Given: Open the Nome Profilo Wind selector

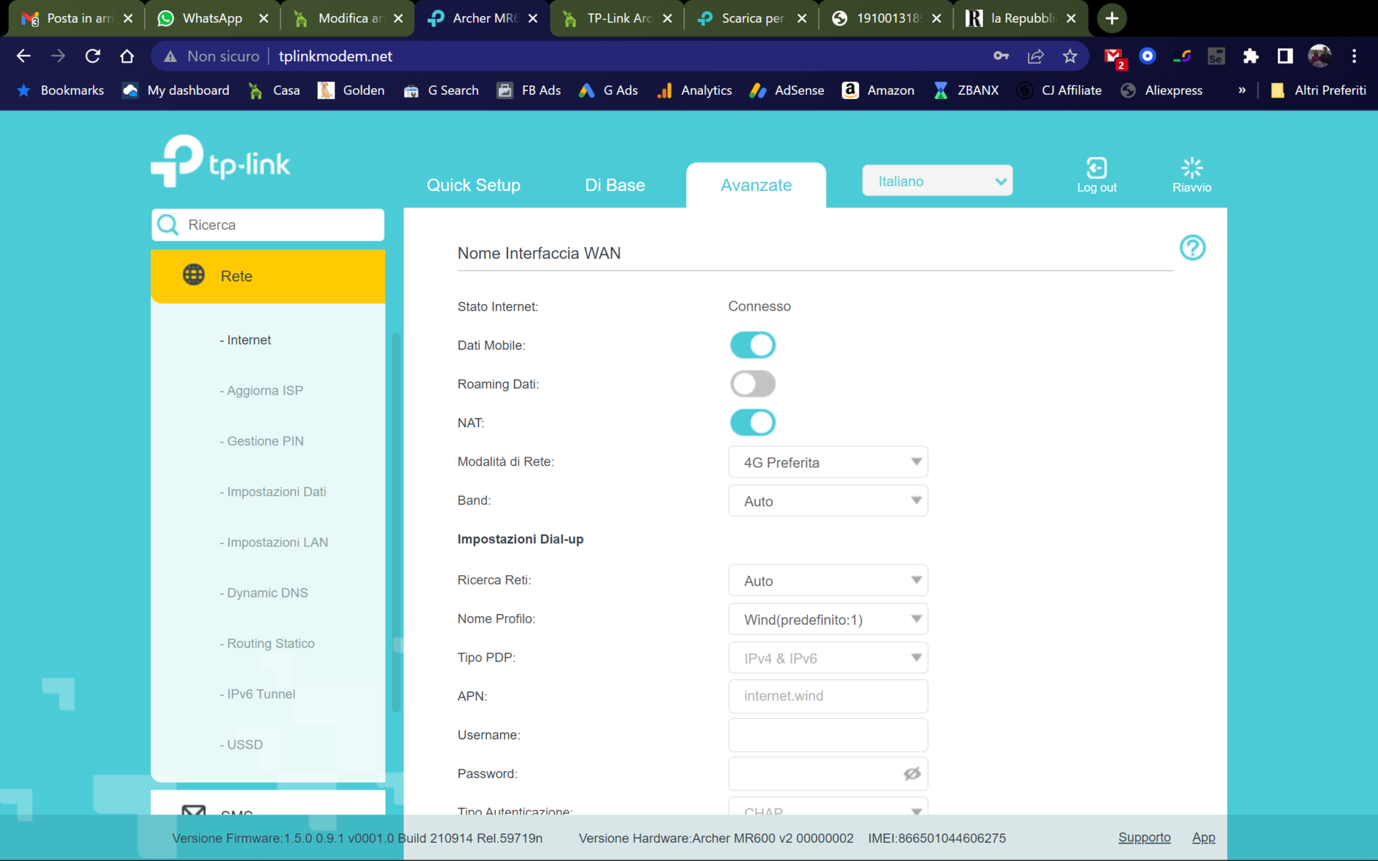Looking at the screenshot, I should click(828, 619).
